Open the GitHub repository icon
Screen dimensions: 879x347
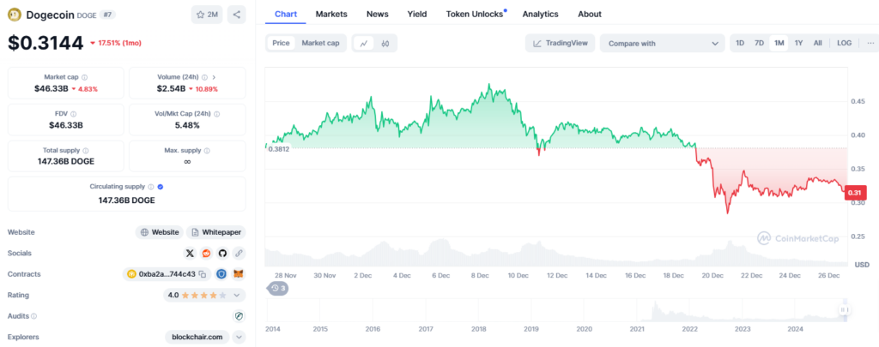pos(222,254)
